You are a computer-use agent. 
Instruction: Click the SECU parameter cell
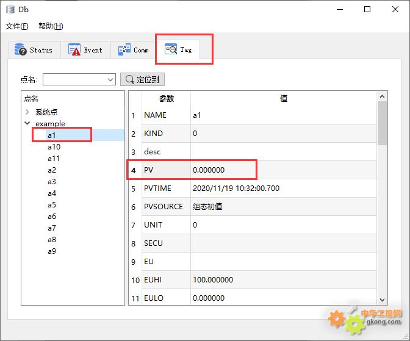click(167, 243)
